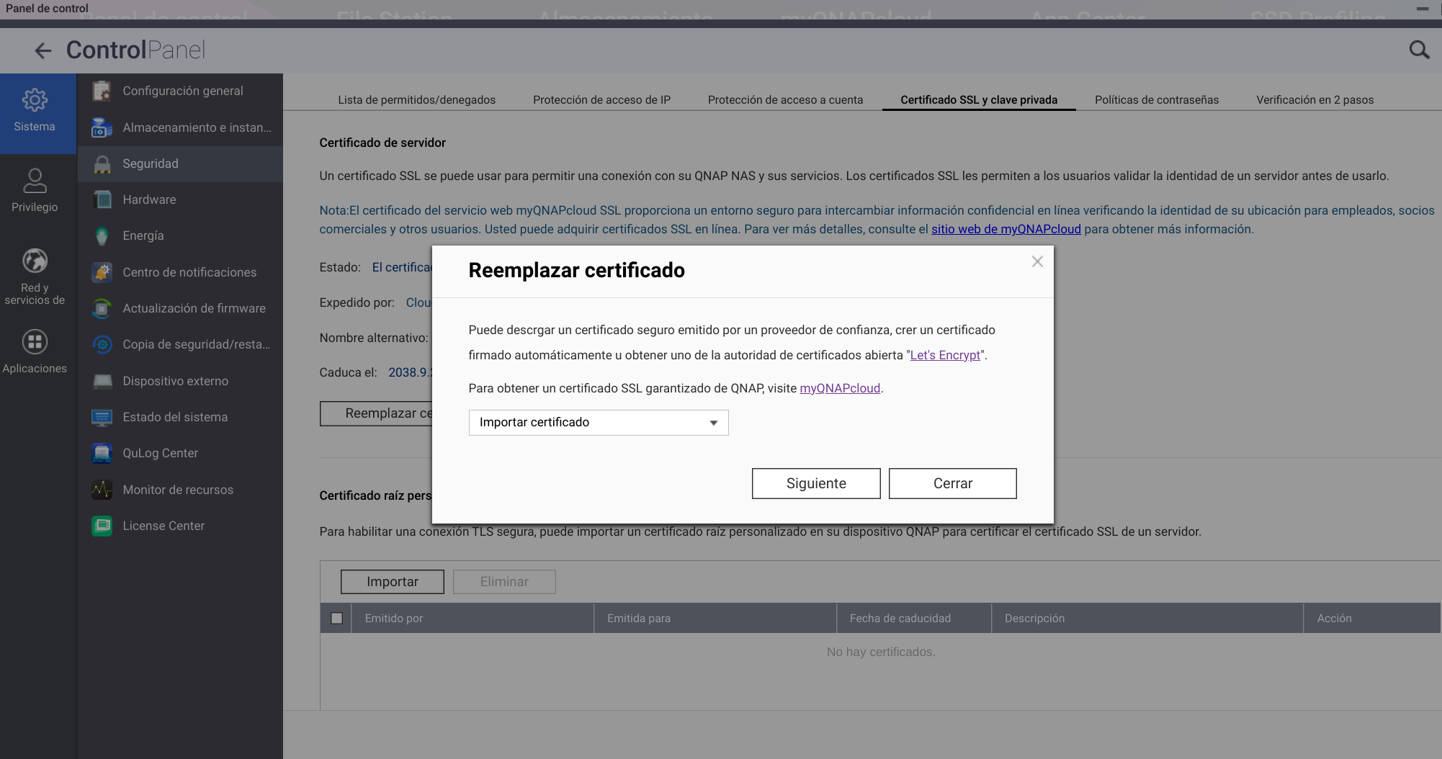This screenshot has height=759, width=1442.
Task: Click the Importar root certificate button
Action: [392, 582]
